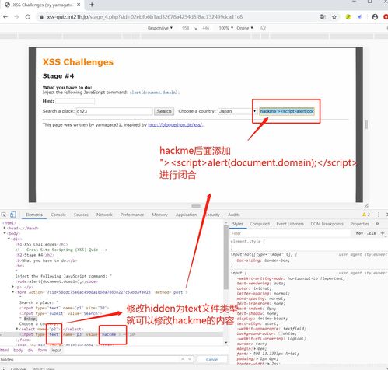Switch to the Application tab

(x=186, y=215)
